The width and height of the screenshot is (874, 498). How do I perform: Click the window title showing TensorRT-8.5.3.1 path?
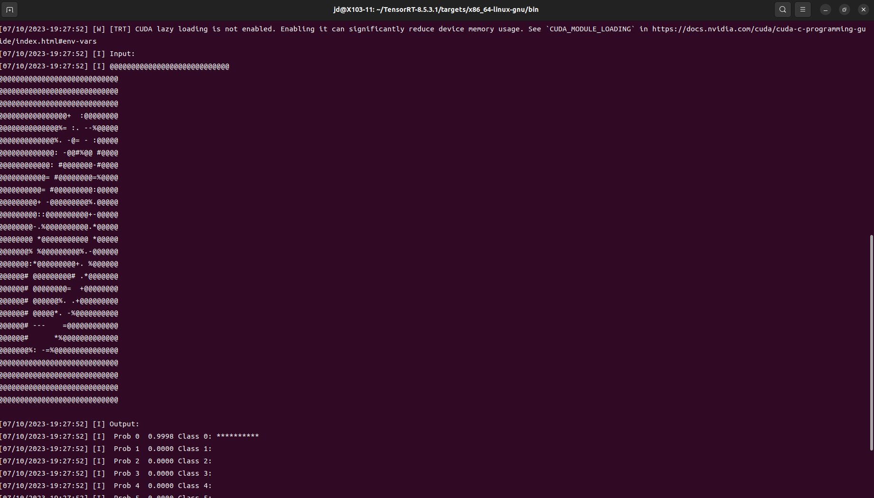pos(436,9)
